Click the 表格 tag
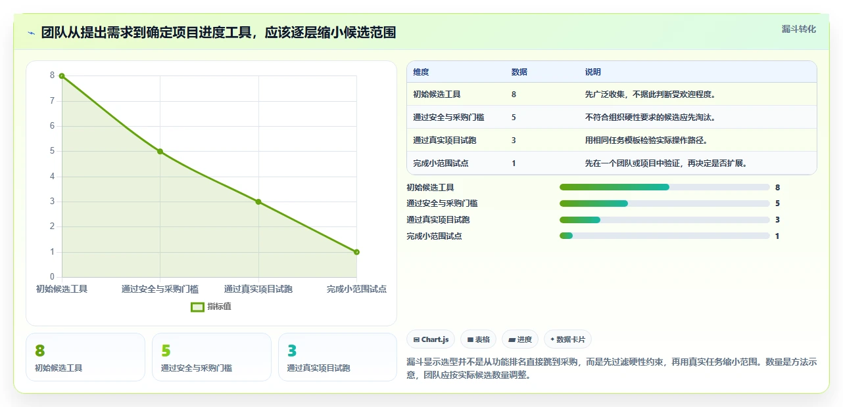The height and width of the screenshot is (407, 843). click(x=479, y=339)
